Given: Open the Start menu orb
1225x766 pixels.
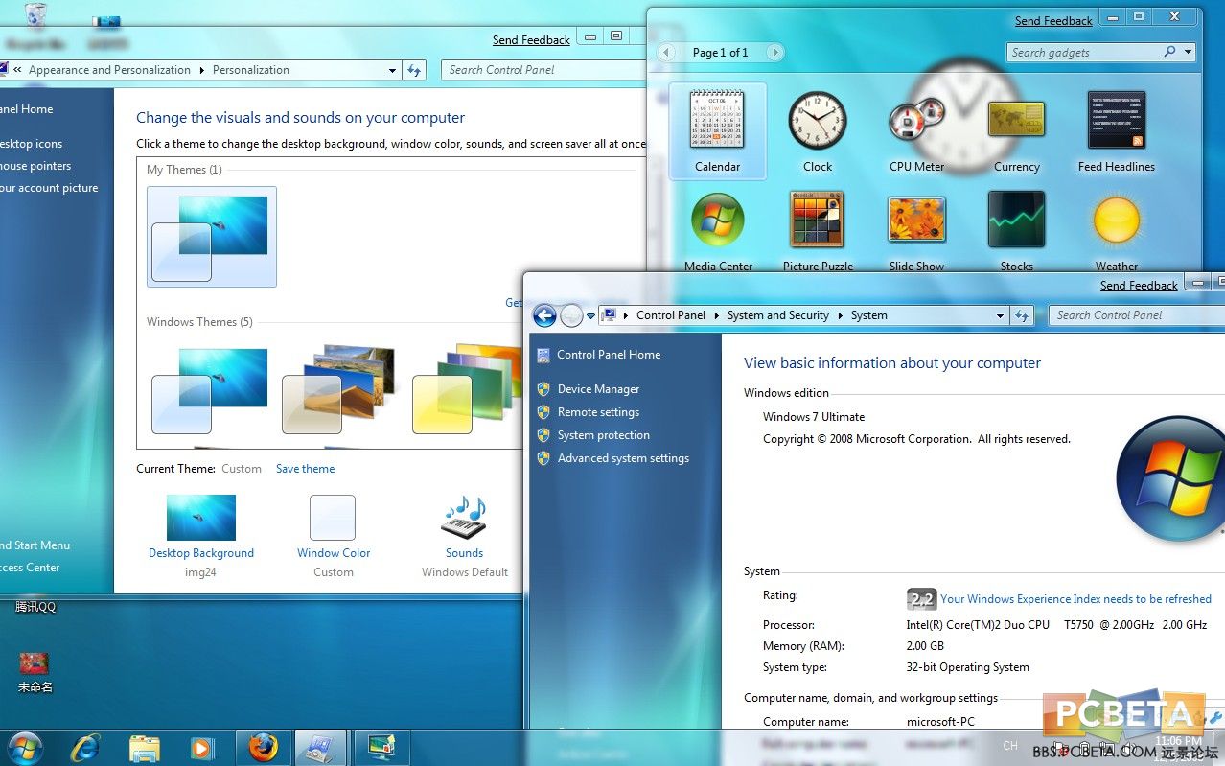Looking at the screenshot, I should [x=24, y=747].
